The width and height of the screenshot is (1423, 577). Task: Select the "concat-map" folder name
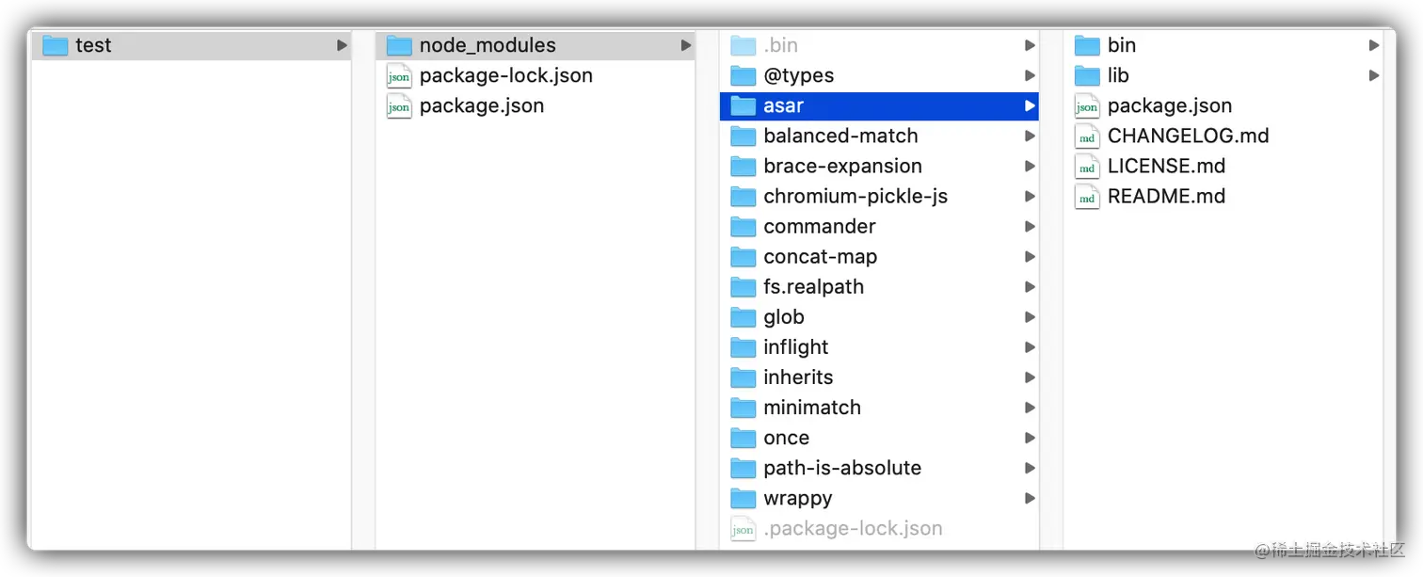[x=820, y=257]
